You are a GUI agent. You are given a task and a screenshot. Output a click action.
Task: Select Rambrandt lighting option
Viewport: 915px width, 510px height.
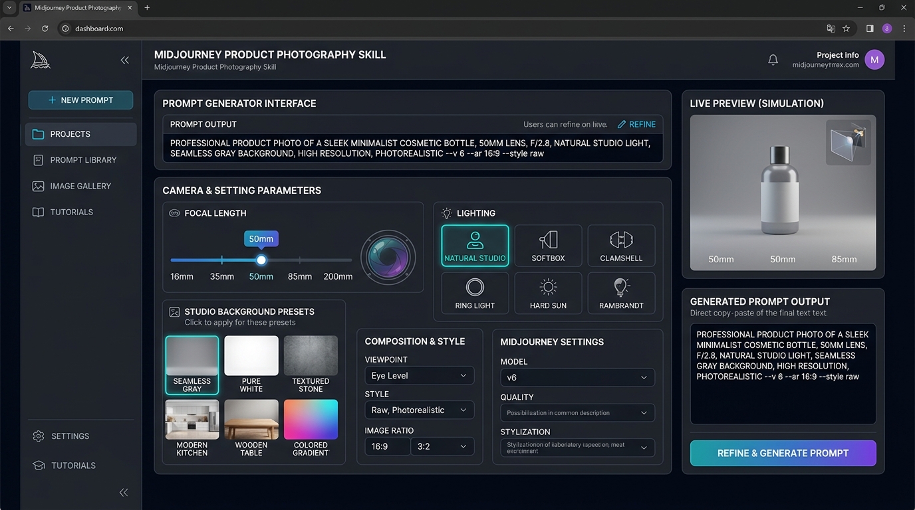click(x=621, y=293)
